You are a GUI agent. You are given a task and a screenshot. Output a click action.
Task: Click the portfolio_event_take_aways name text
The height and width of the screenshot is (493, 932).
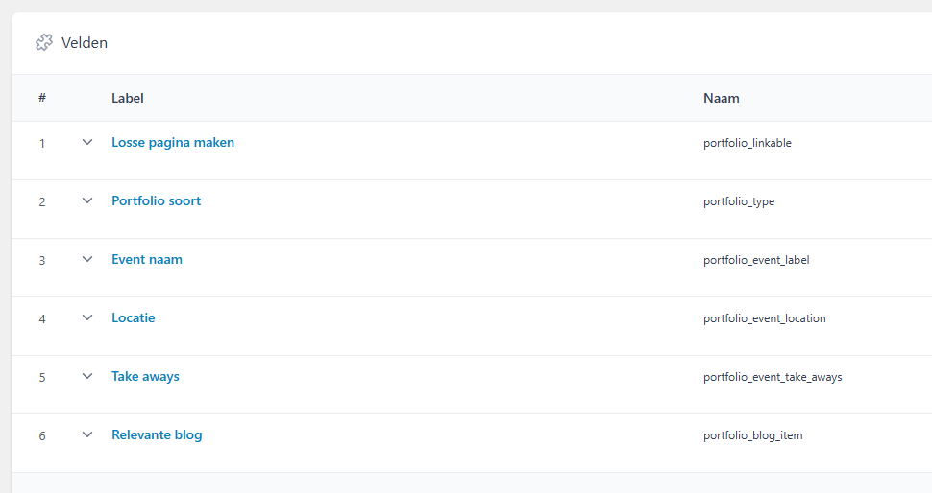coord(772,377)
